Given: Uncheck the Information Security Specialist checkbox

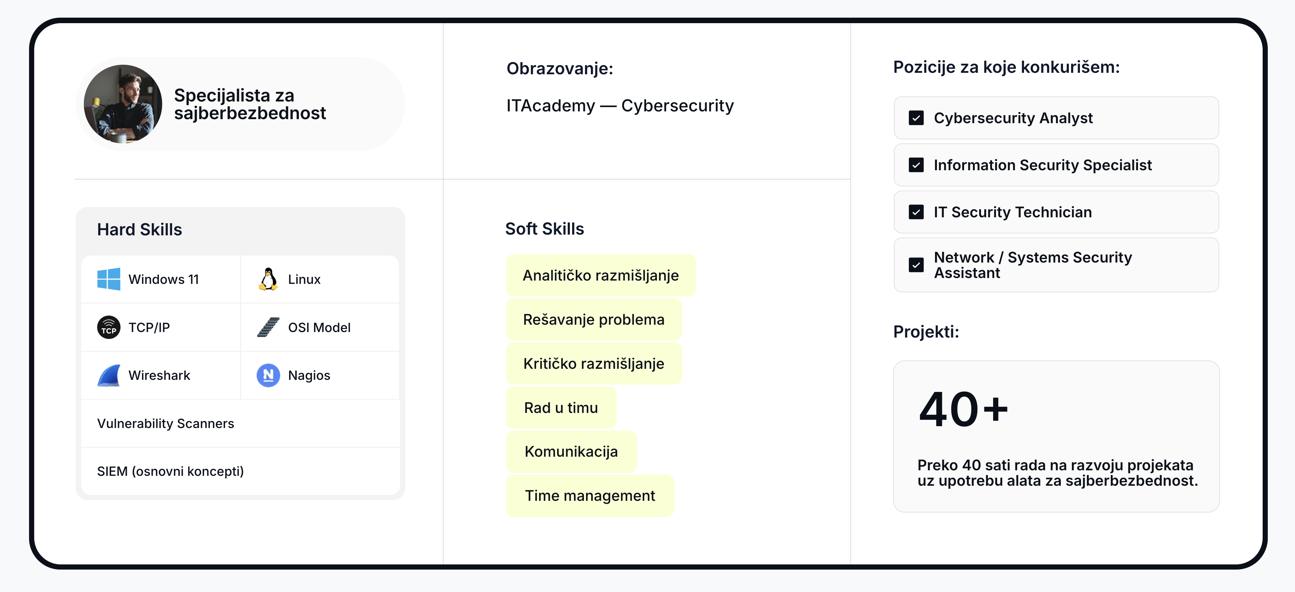Looking at the screenshot, I should click(916, 165).
